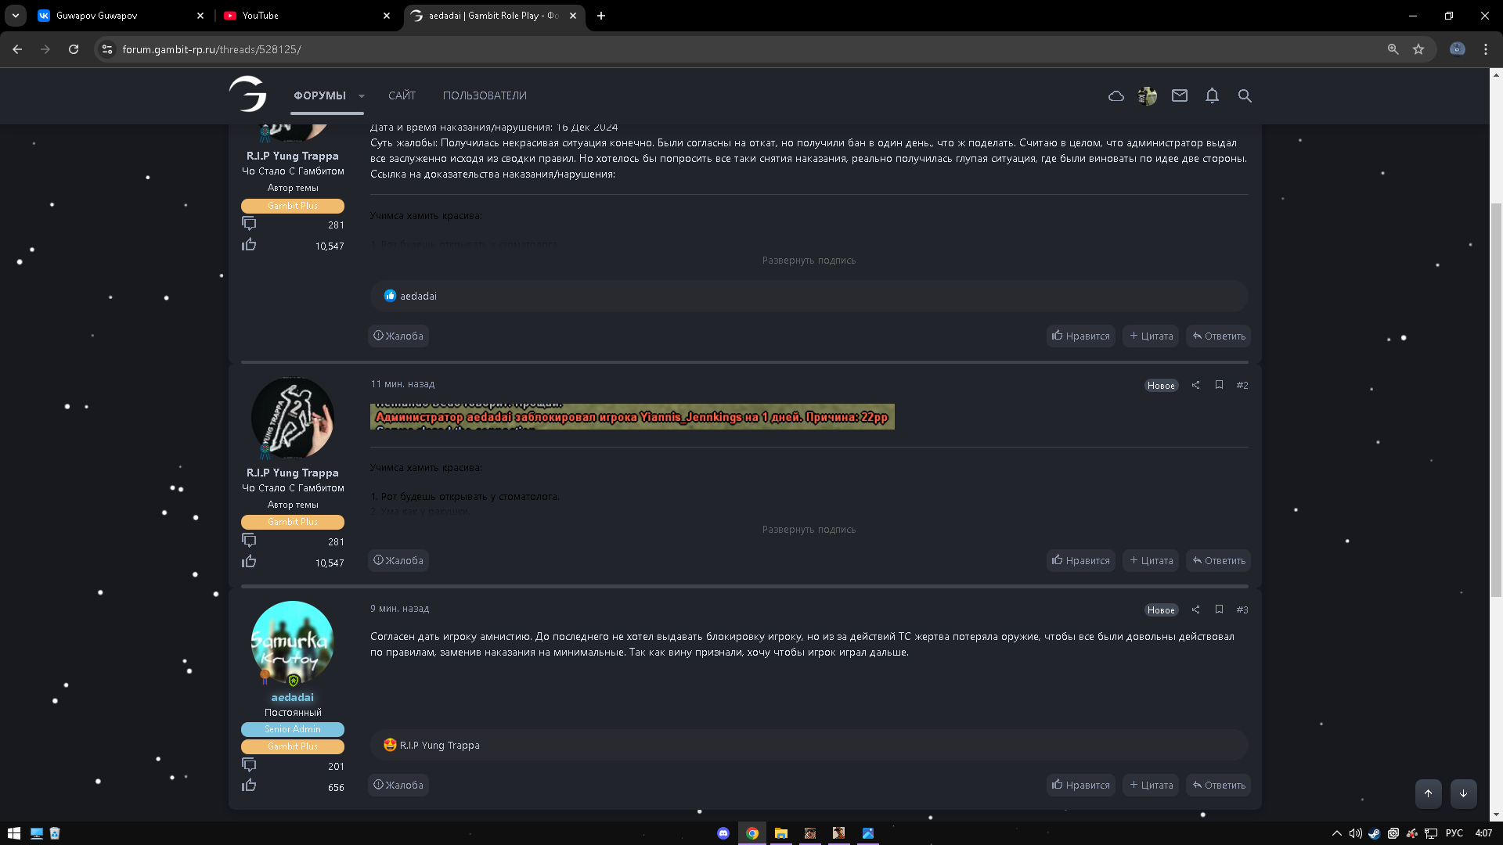Image resolution: width=1503 pixels, height=845 pixels.
Task: Open the forum search icon
Action: [x=1245, y=95]
